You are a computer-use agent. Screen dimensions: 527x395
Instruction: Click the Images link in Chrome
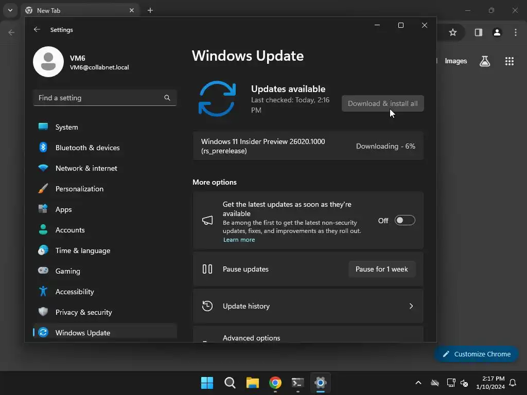pos(456,61)
